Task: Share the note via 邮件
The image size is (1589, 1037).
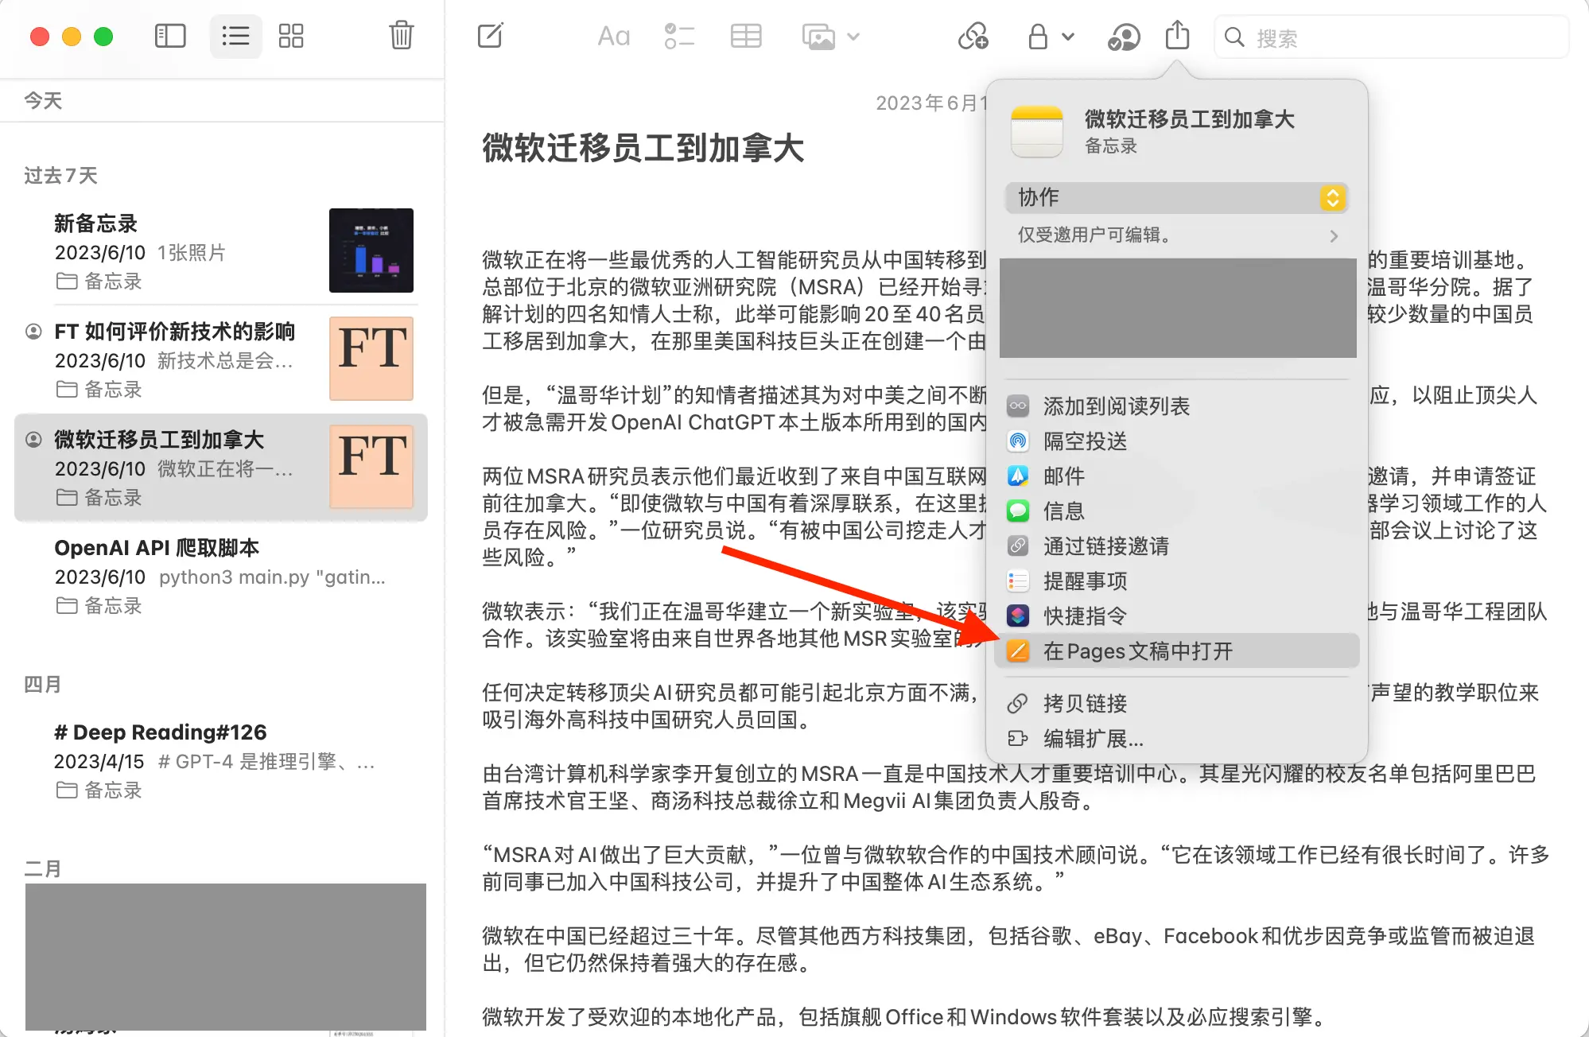Action: click(x=1177, y=476)
